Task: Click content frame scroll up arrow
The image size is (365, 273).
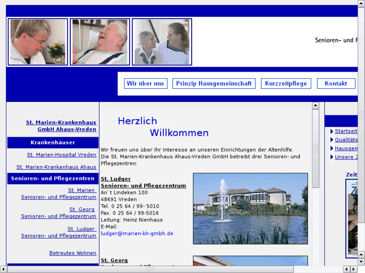Action: (x=315, y=106)
